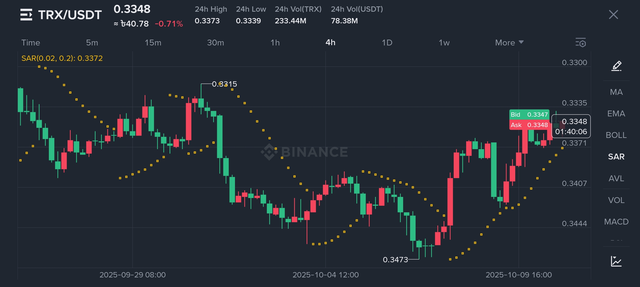Enable the VOL sub-indicator
640x287 pixels.
(616, 200)
